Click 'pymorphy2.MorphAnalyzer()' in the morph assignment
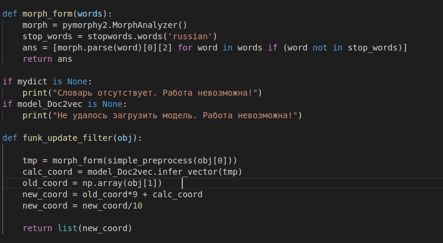This screenshot has width=443, height=243. 125,25
